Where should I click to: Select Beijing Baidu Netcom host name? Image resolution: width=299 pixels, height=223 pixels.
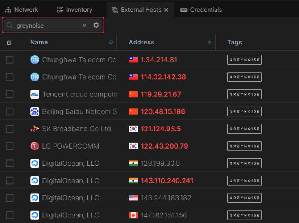[x=79, y=112]
